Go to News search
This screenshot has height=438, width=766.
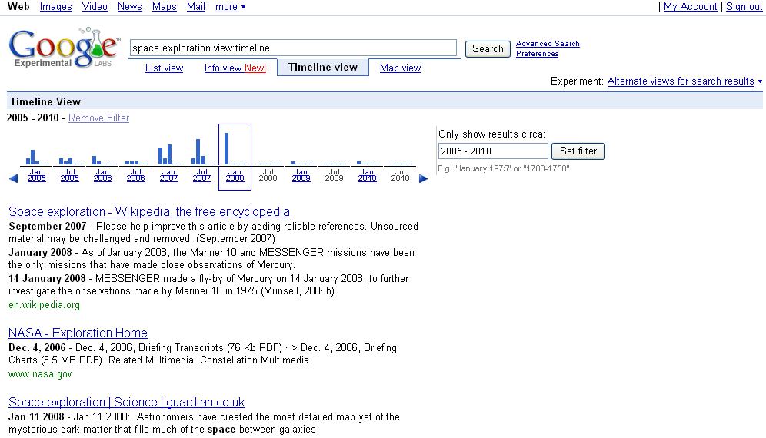[x=129, y=7]
